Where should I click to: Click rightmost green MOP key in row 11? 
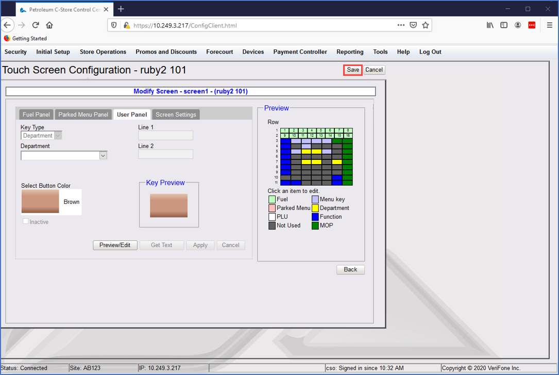(348, 183)
